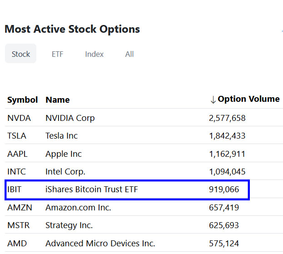The image size is (283, 254).
Task: Switch to the ETF tab
Action: click(x=57, y=54)
